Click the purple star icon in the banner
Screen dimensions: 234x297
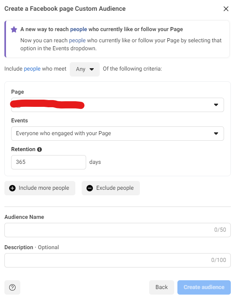click(14, 30)
